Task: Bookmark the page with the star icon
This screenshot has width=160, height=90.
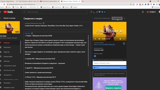Action: point(133,4)
